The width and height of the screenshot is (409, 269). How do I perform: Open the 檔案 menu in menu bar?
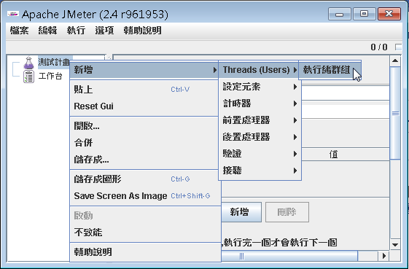point(19,31)
